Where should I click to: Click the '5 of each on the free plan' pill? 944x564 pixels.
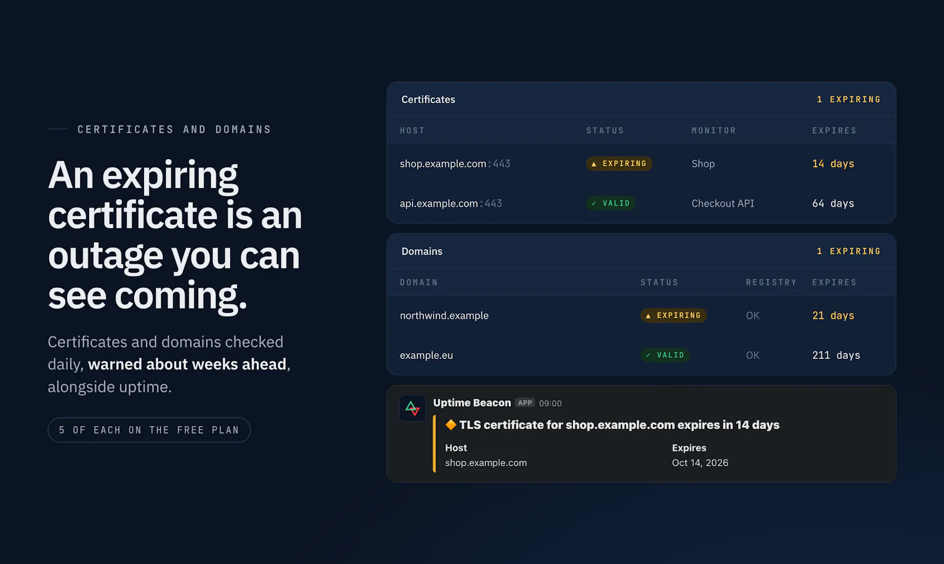tap(149, 430)
